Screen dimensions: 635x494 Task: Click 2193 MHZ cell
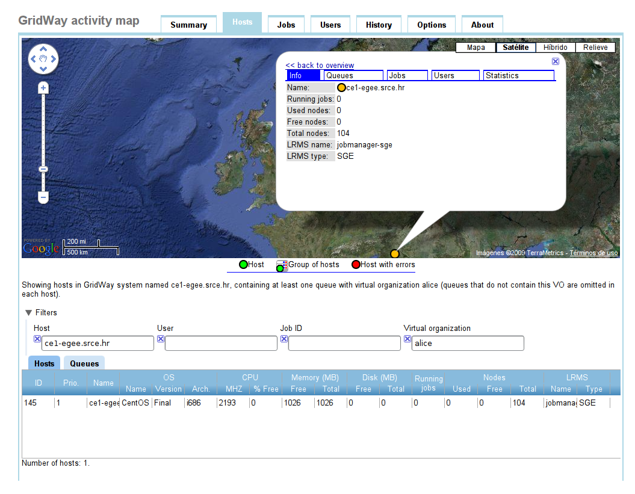click(x=234, y=403)
